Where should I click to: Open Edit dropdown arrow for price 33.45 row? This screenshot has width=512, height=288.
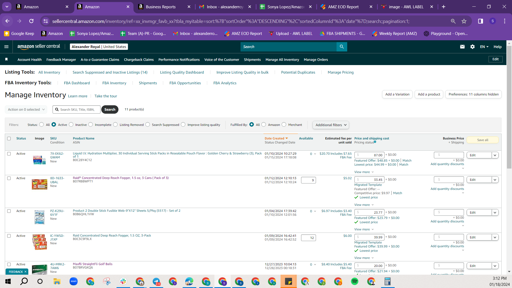(495, 180)
